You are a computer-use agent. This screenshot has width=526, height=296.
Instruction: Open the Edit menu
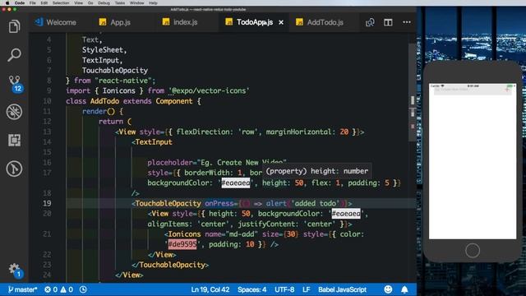click(44, 3)
